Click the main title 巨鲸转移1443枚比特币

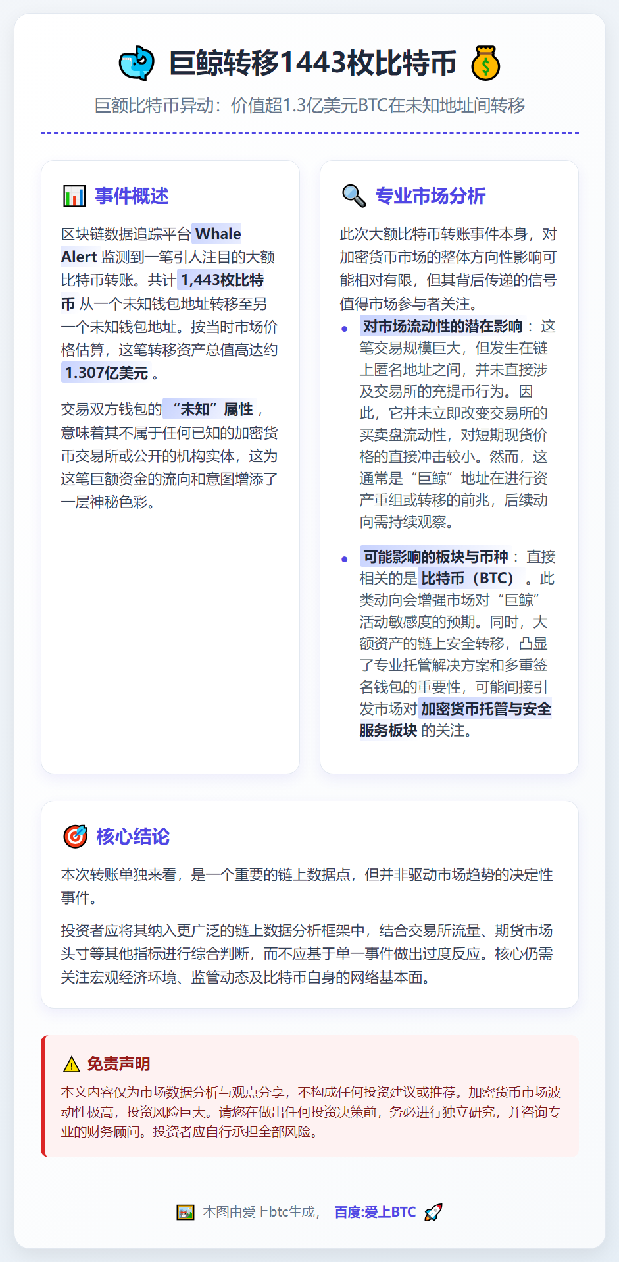pos(312,63)
